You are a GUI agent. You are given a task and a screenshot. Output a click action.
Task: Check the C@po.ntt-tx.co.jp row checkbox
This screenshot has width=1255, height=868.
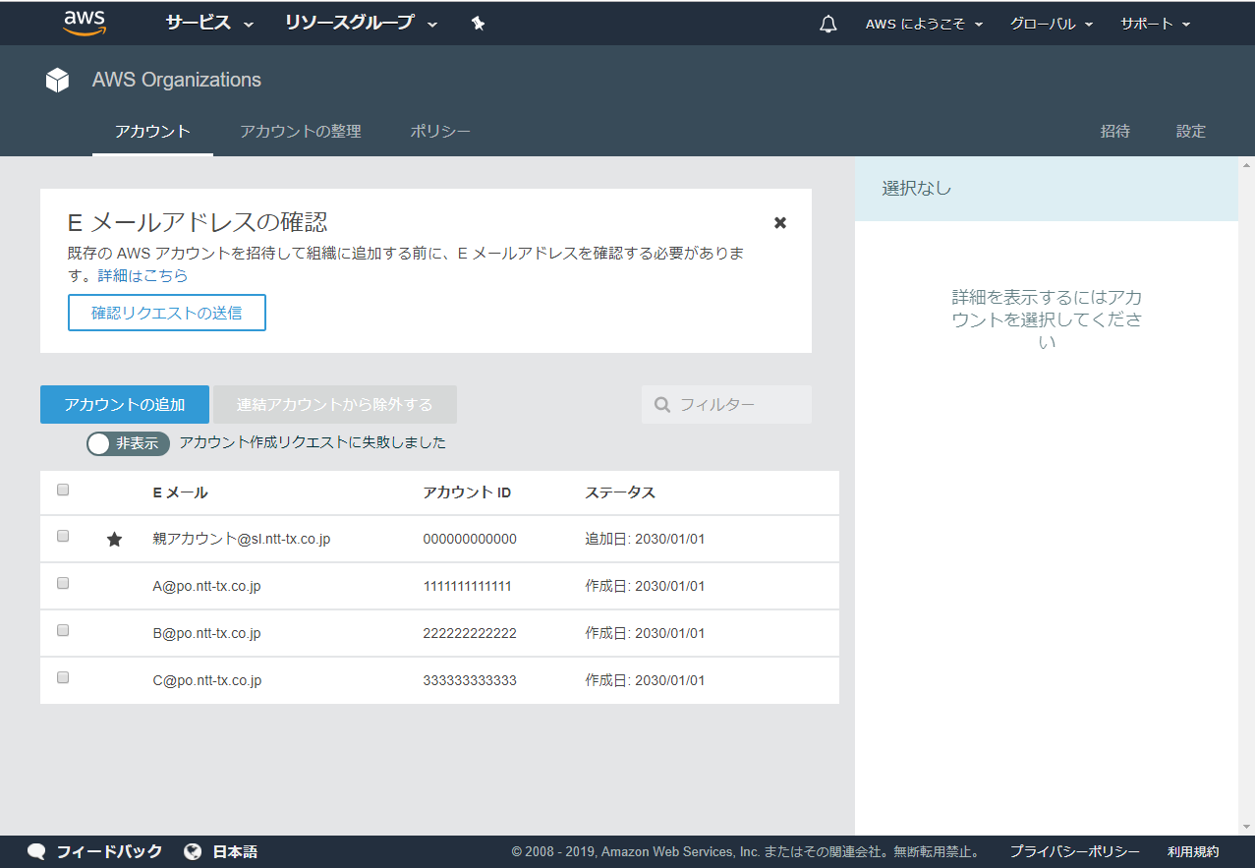(x=63, y=677)
